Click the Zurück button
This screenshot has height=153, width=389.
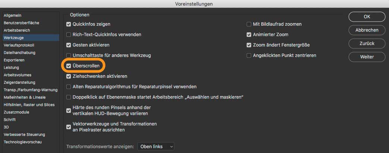[x=367, y=44]
